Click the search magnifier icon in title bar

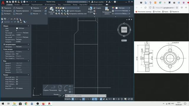click(x=89, y=2)
